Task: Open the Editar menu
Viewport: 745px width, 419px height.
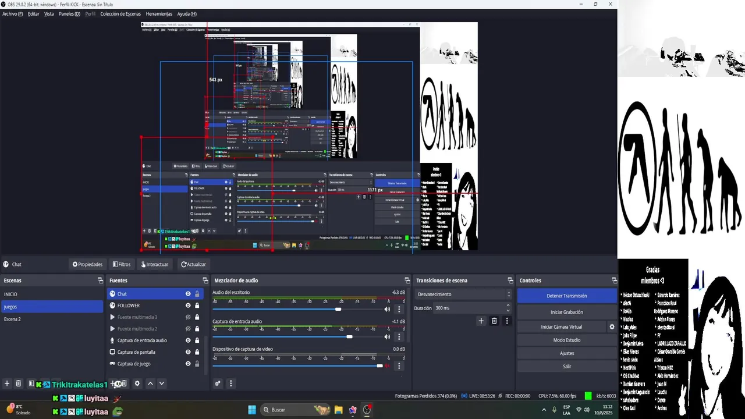Action: coord(34,13)
